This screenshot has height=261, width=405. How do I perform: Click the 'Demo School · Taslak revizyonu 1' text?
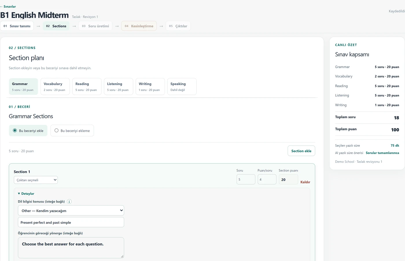click(358, 162)
